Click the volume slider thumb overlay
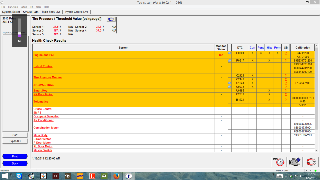Screen dimensions: 320x180 [x=19, y=33]
